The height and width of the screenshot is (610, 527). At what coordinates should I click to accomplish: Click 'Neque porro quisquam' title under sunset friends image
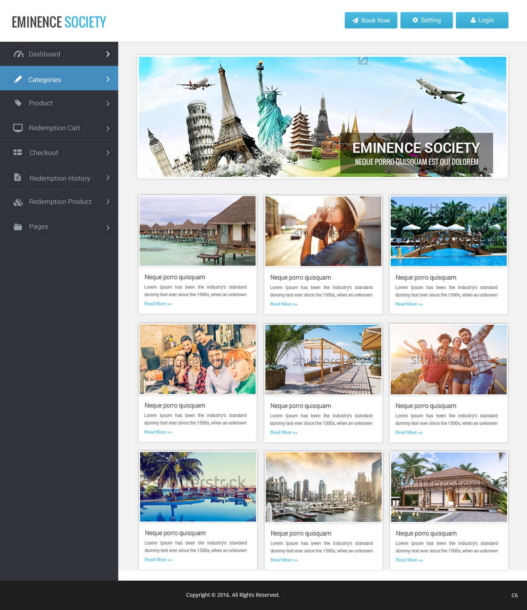click(x=426, y=406)
